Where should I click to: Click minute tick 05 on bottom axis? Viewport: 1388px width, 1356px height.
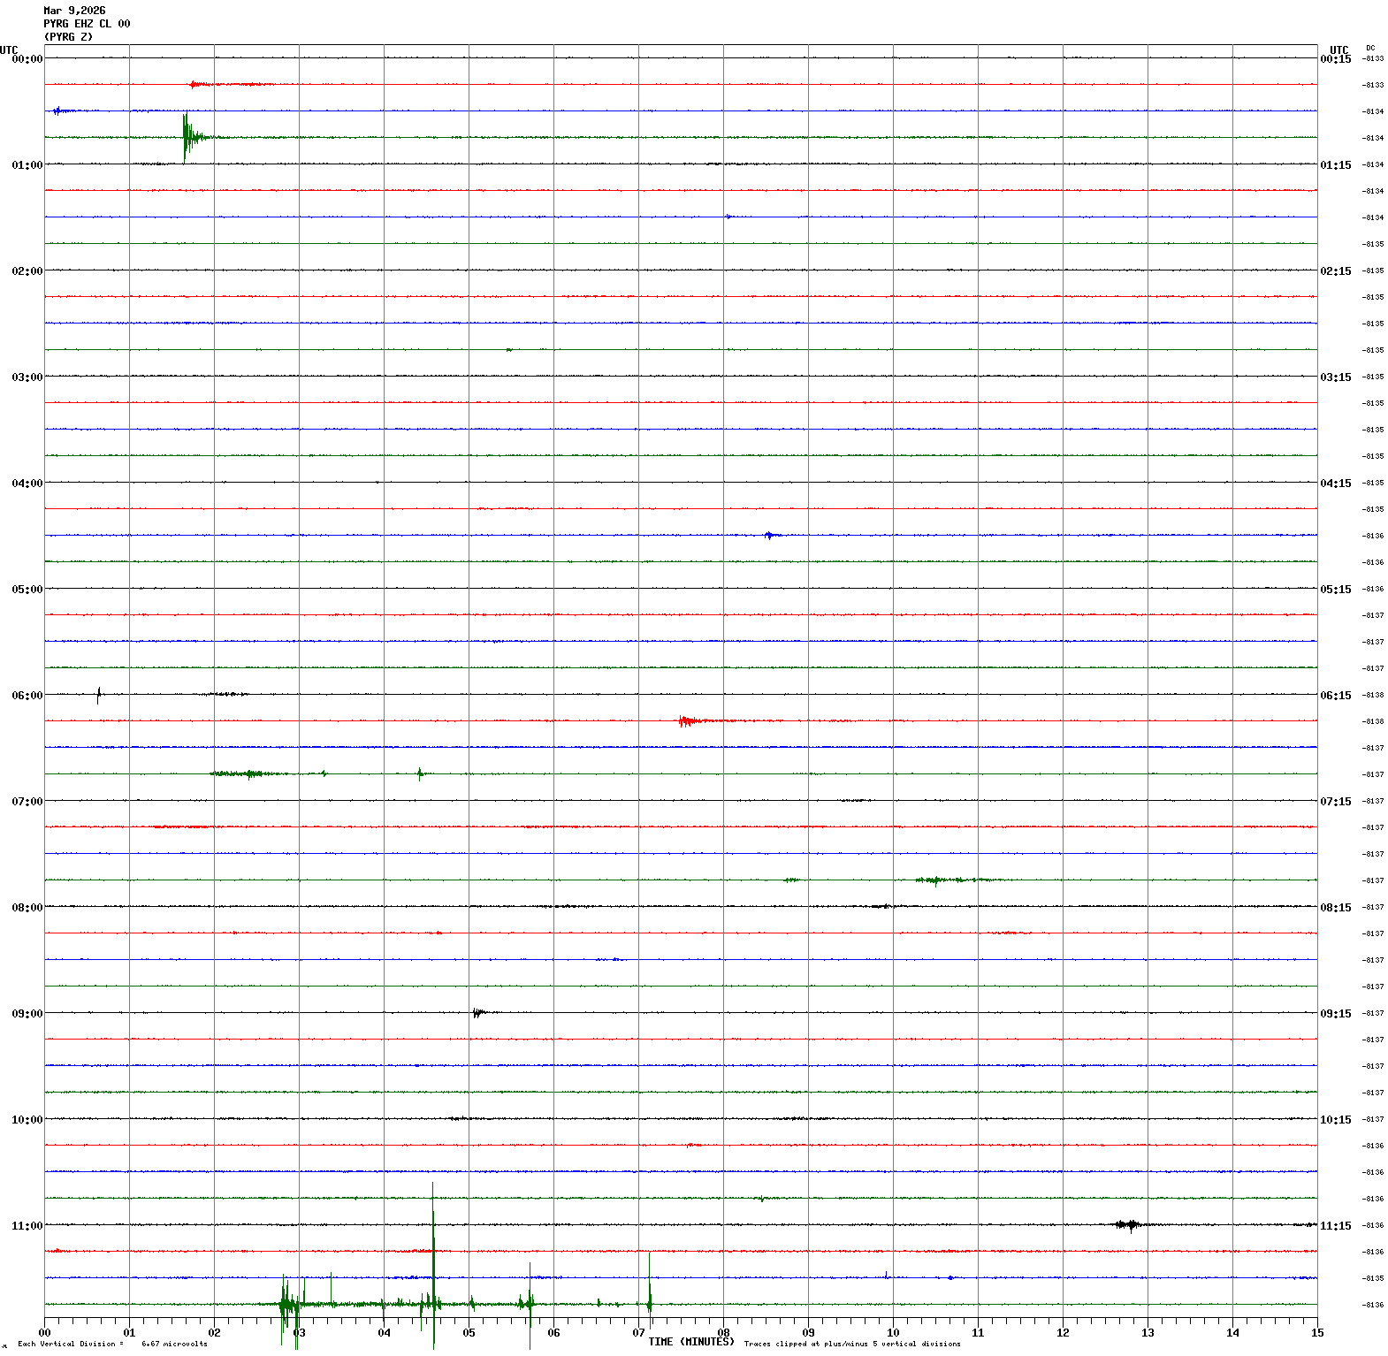[469, 1333]
